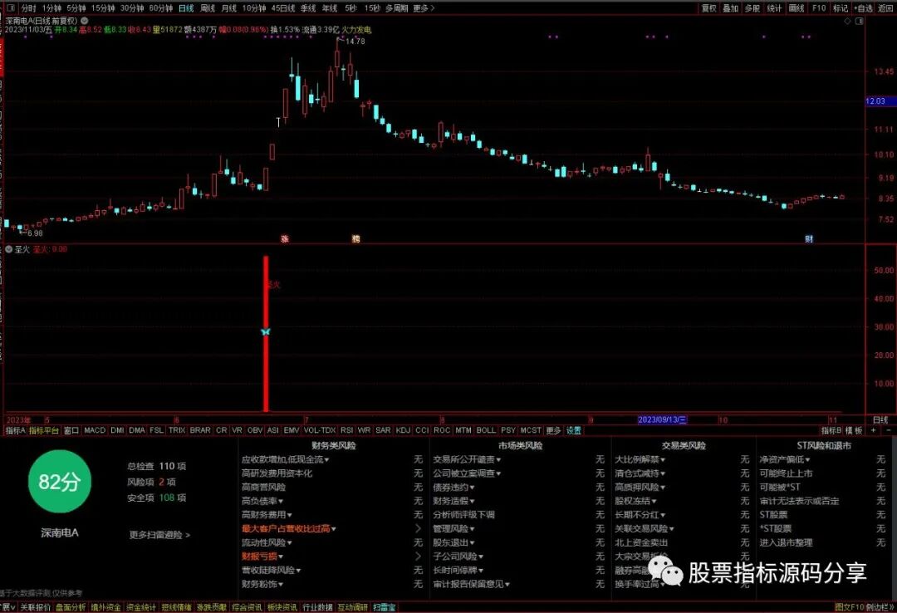This screenshot has width=897, height=613.
Task: Click the 图文F10 button at bottom right
Action: coord(849,607)
